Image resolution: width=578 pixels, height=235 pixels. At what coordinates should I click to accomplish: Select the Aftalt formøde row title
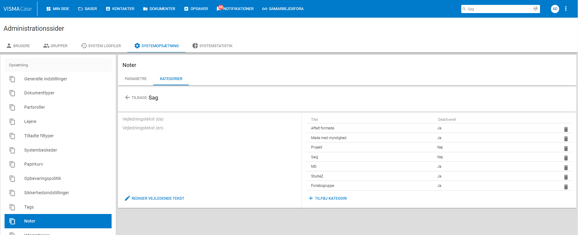(323, 128)
